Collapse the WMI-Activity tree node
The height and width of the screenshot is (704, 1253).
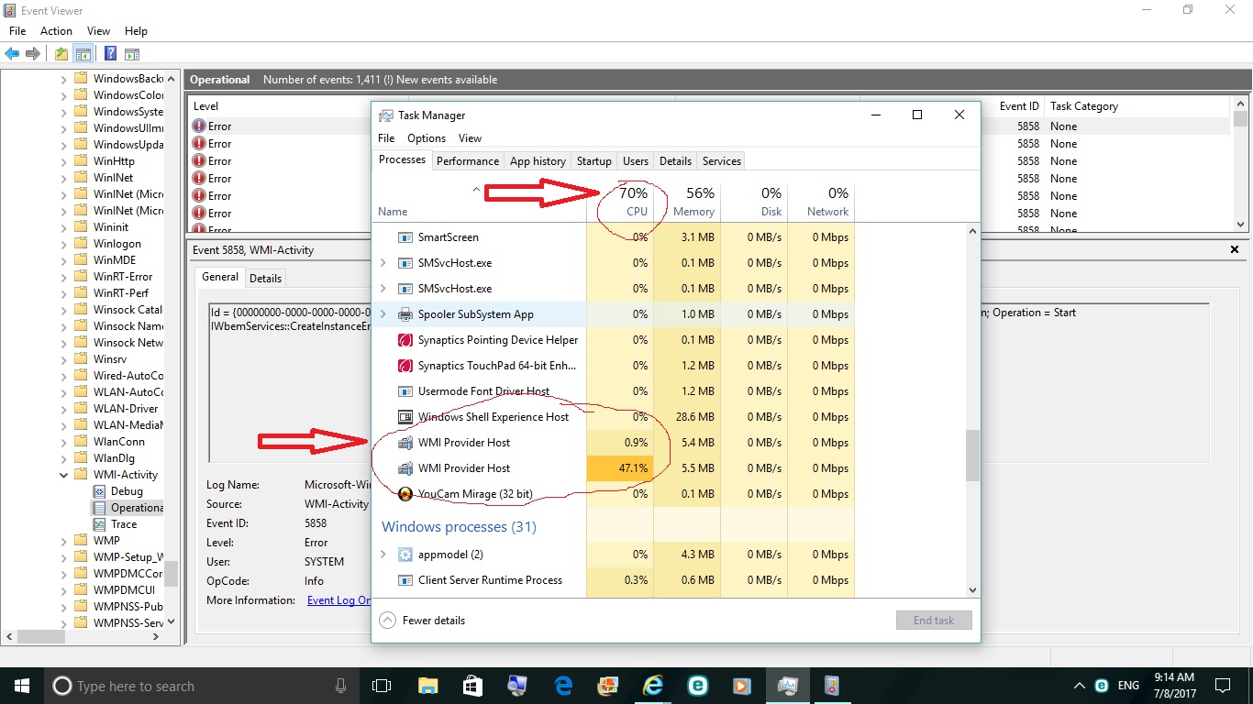(x=64, y=475)
